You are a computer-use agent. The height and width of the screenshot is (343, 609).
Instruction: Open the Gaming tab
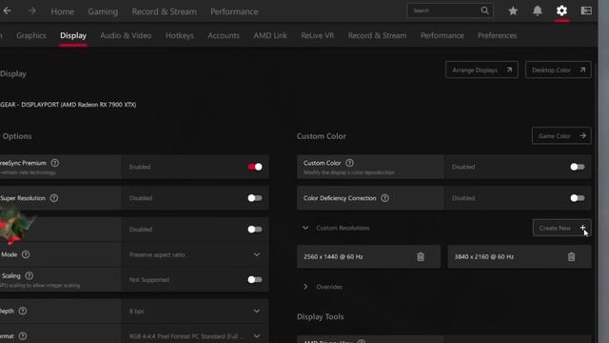(x=103, y=11)
